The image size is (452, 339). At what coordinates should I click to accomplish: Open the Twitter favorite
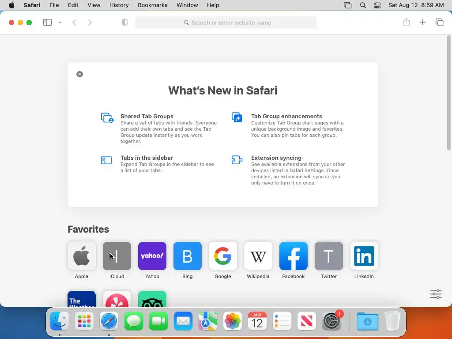click(x=328, y=256)
